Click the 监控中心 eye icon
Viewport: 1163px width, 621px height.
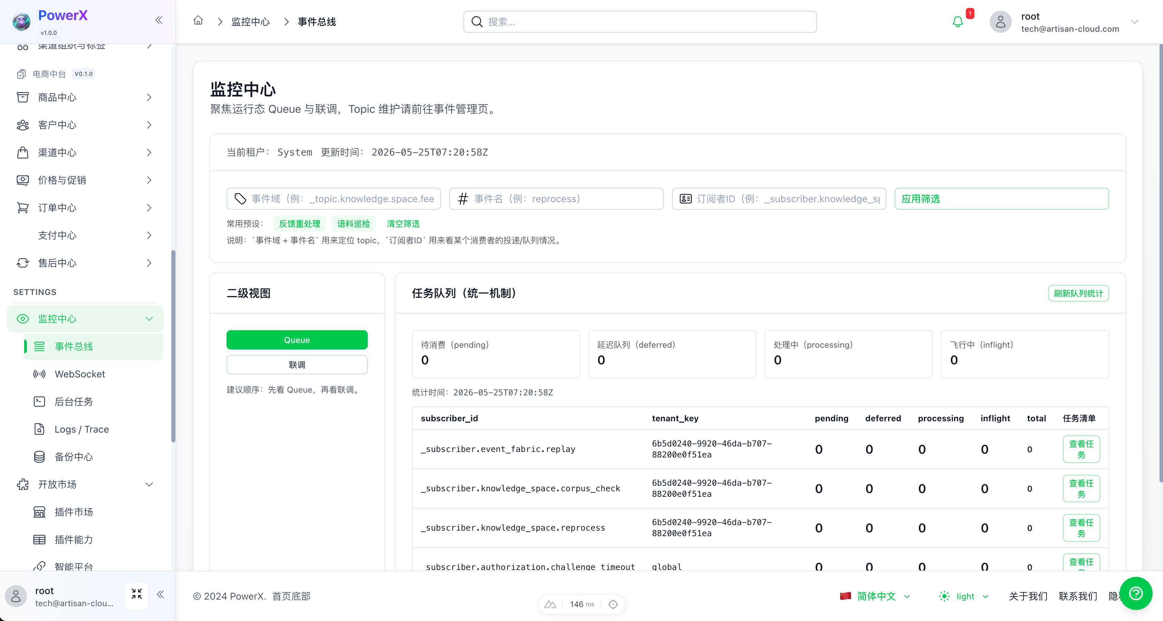click(x=22, y=319)
